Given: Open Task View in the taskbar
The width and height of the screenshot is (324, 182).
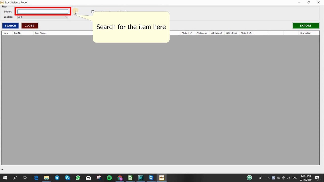Looking at the screenshot, I should click(x=25, y=178).
